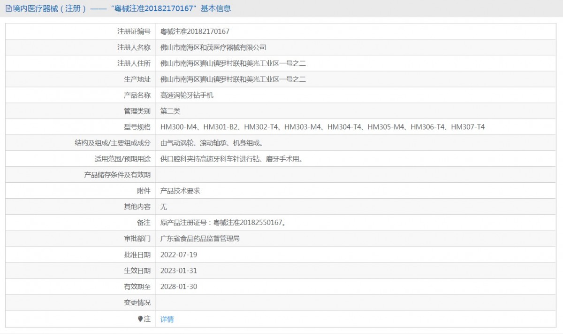Open the 详情 details link

click(x=167, y=319)
